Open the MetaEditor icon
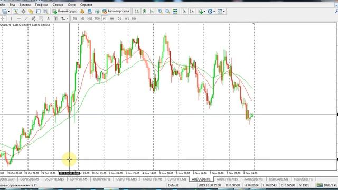 coord(82,12)
